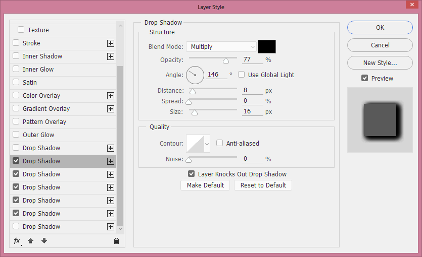This screenshot has height=257, width=422.
Task: Open the Blend Mode Multiply dropdown
Action: click(x=221, y=47)
